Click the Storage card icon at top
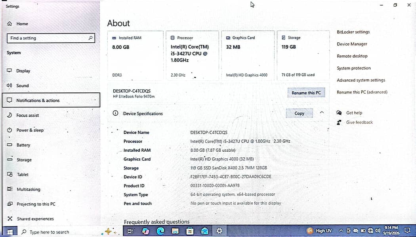The image size is (416, 237). pos(284,38)
